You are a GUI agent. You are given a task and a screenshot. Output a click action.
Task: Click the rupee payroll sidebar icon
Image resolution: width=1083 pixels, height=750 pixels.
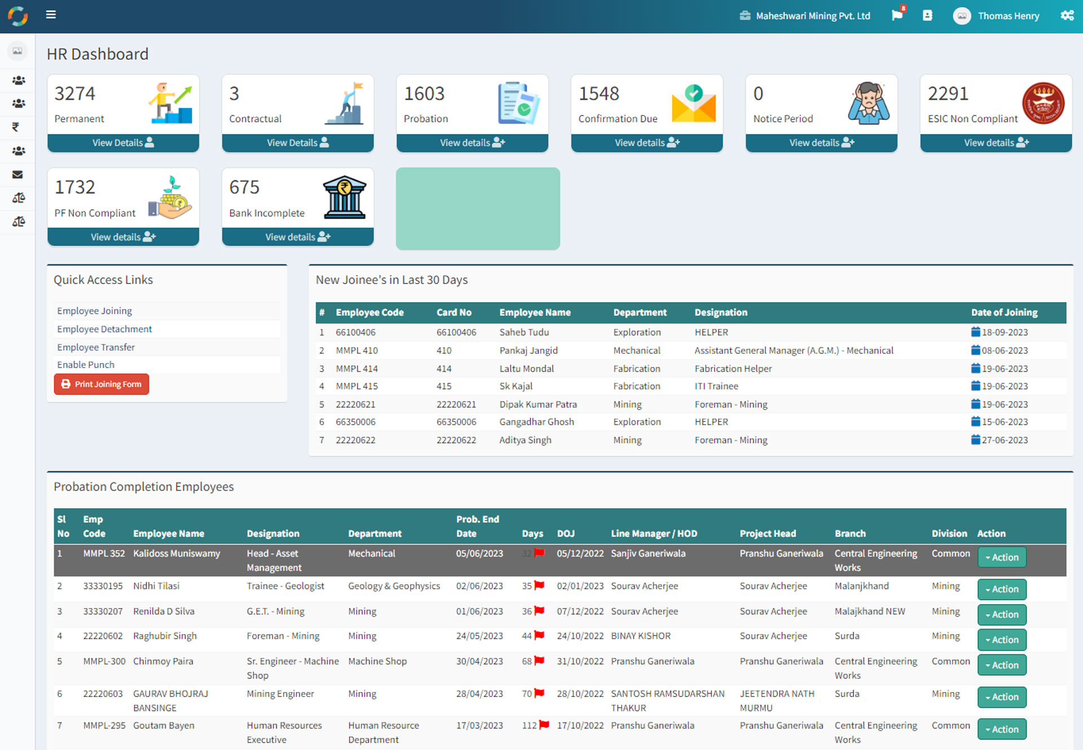click(x=16, y=127)
